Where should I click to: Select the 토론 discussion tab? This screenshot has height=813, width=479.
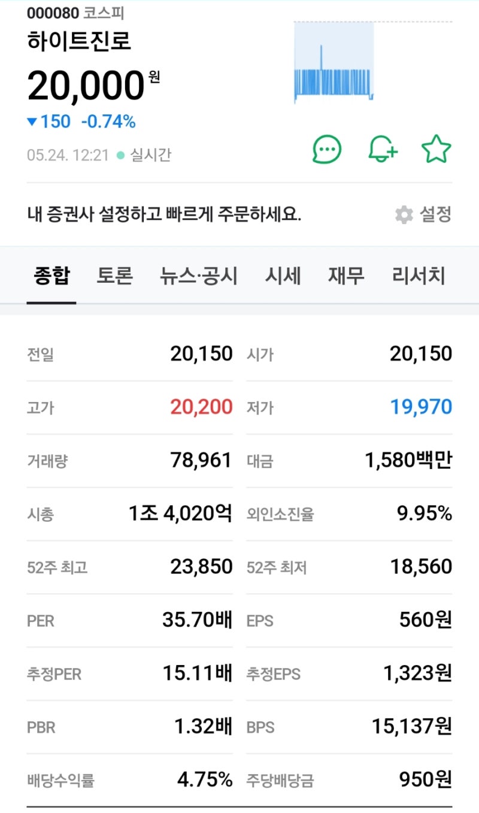click(x=114, y=276)
